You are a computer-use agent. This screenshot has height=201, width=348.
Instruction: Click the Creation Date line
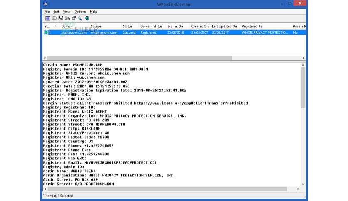(x=86, y=86)
